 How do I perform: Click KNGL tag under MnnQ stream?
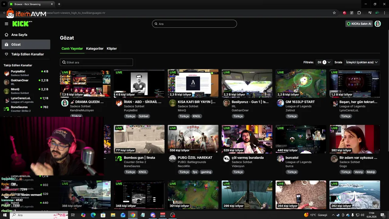coord(196,116)
